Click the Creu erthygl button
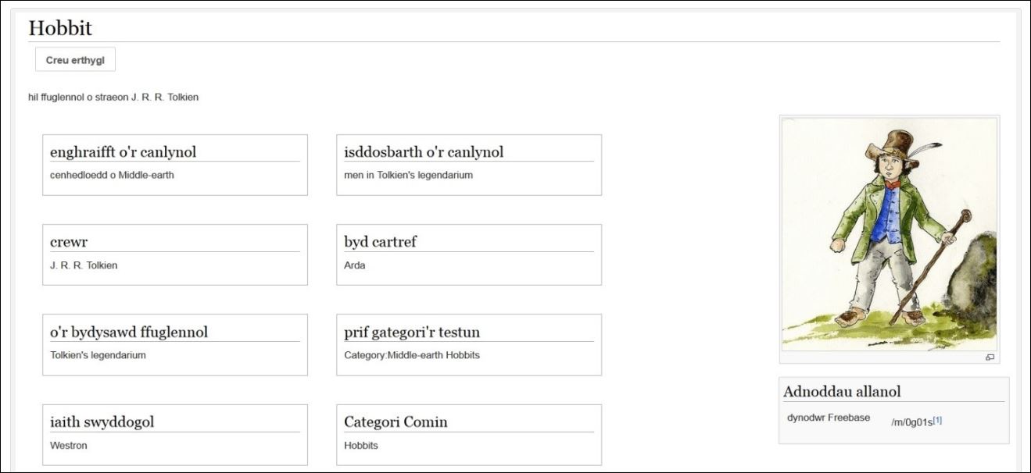1031x473 pixels. (75, 60)
